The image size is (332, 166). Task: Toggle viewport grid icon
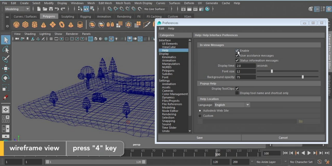tap(51, 39)
